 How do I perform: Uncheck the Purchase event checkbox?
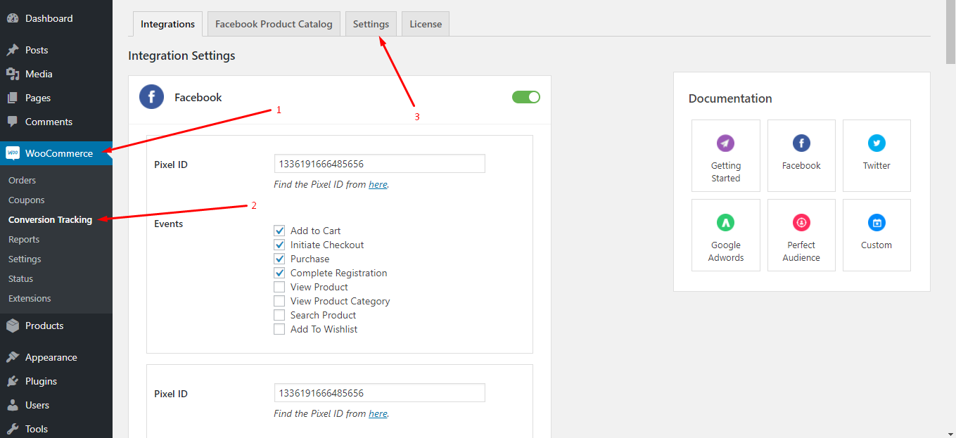pyautogui.click(x=279, y=259)
